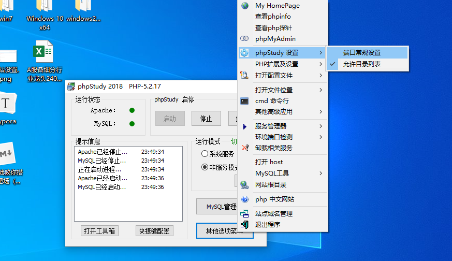The image size is (452, 261).
Task: Click the PHP-5.2.17 version text in title
Action: click(144, 86)
